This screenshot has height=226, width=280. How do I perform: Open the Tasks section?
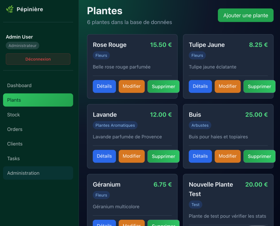pyautogui.click(x=38, y=159)
